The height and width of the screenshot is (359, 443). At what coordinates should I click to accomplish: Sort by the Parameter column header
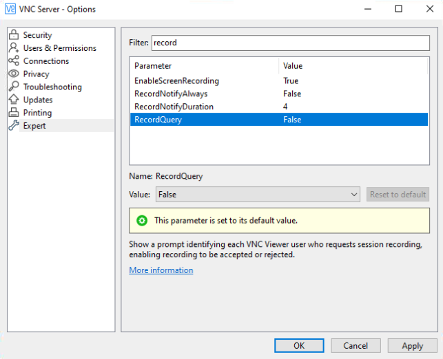click(204, 66)
